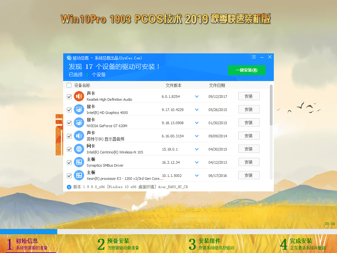Screen dimensions: 337x253
Task: Click the version info V icon
Action: [x=69, y=187]
